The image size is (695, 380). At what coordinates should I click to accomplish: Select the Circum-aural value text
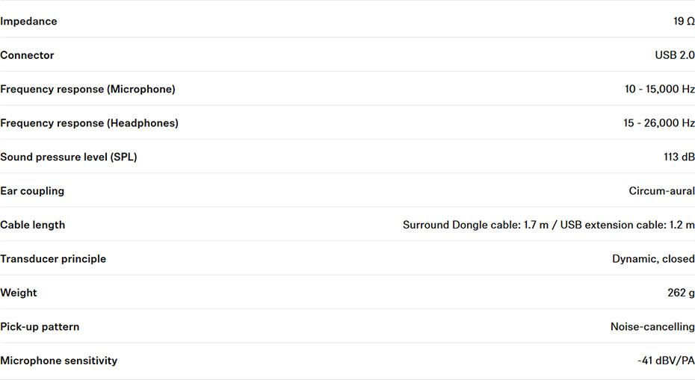pos(662,191)
